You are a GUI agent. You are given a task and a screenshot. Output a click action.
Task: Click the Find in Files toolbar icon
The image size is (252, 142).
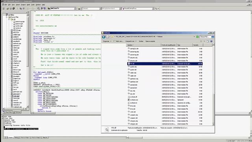point(48,8)
